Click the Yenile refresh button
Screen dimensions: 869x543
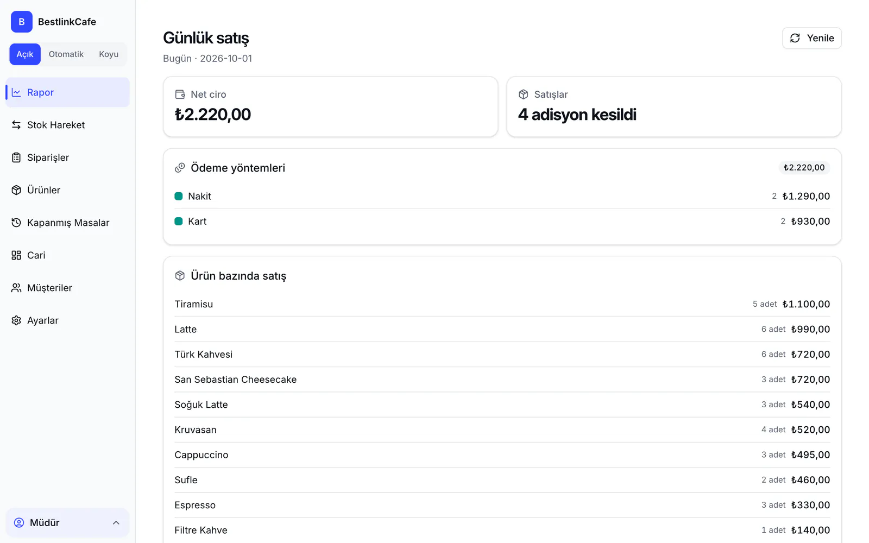(x=812, y=38)
